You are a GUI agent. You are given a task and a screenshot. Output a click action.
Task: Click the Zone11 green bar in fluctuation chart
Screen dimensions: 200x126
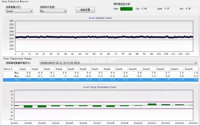(x=152, y=104)
